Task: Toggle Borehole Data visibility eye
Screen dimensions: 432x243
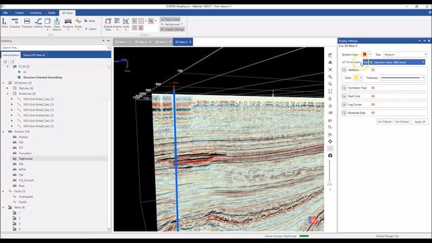Action: pos(373,113)
